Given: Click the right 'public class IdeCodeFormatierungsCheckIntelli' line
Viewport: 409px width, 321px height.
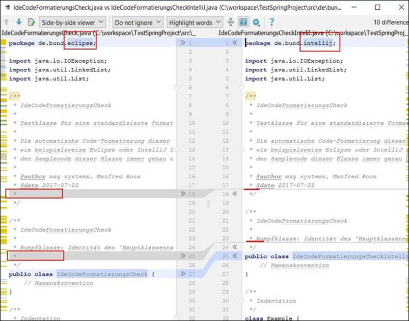Looking at the screenshot, I should [x=326, y=256].
